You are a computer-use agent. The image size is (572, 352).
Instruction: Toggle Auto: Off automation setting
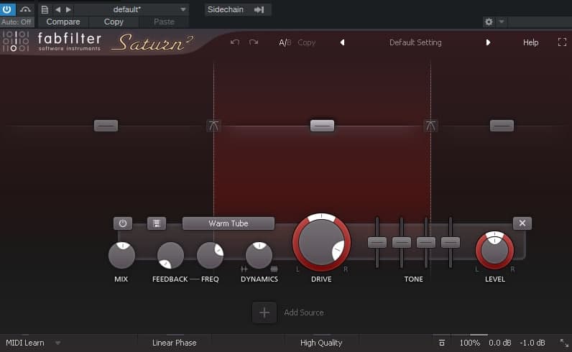click(x=17, y=22)
